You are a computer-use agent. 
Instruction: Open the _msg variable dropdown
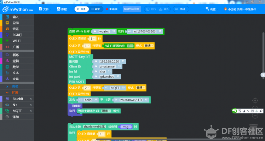click(126, 127)
